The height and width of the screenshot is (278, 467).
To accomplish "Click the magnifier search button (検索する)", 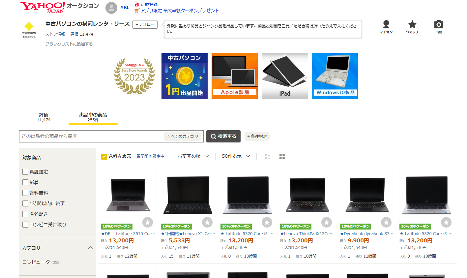I will pyautogui.click(x=223, y=137).
